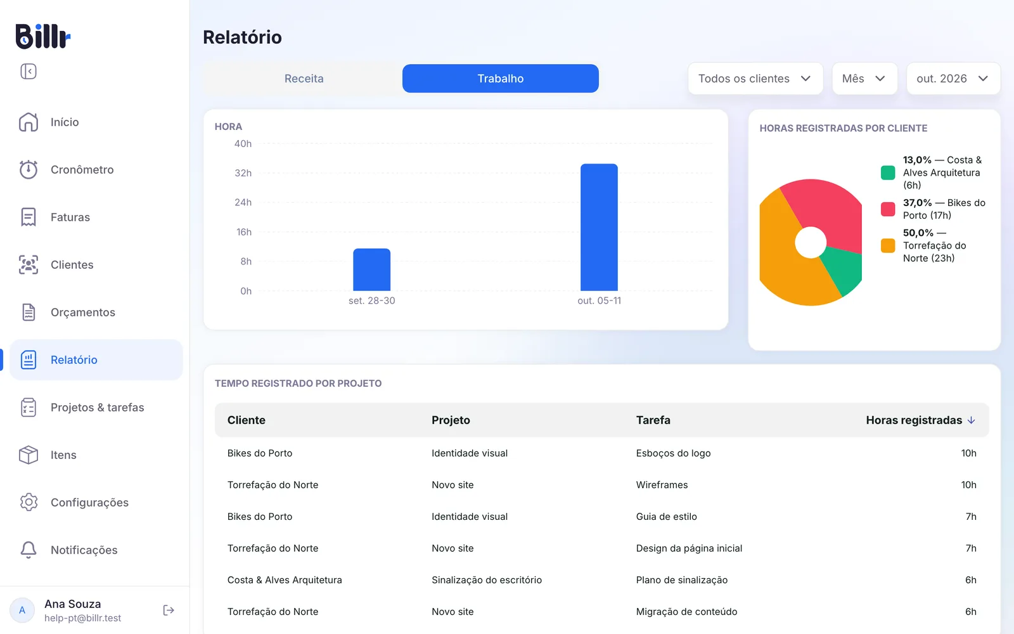Click the Guia de estilo task cell
Image resolution: width=1014 pixels, height=634 pixels.
click(x=666, y=517)
